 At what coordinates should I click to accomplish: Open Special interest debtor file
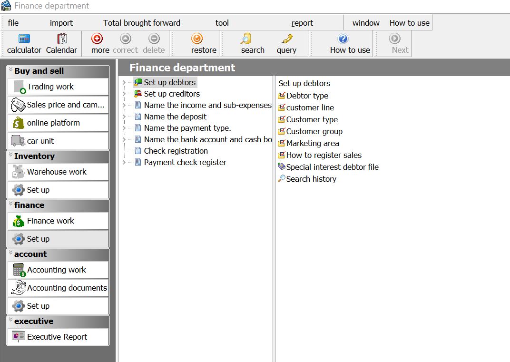[x=332, y=167]
